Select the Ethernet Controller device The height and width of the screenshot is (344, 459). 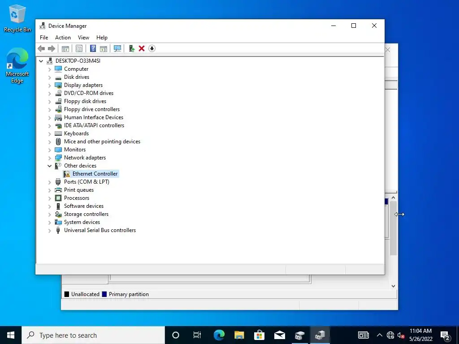point(95,174)
